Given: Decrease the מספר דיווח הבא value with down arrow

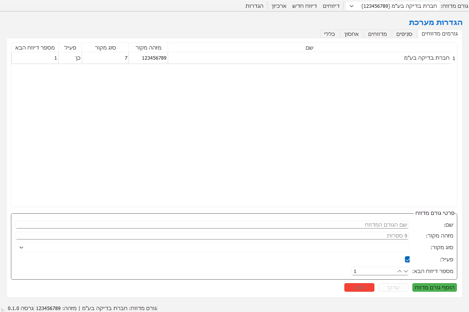Looking at the screenshot, I should pos(406,271).
